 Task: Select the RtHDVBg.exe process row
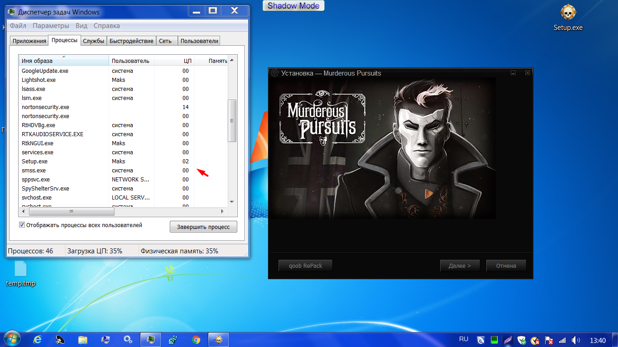coord(123,125)
